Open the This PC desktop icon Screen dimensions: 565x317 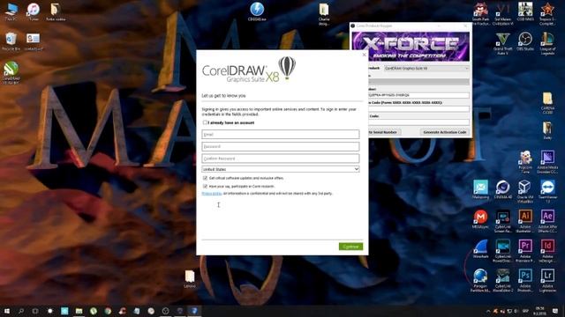pyautogui.click(x=11, y=11)
